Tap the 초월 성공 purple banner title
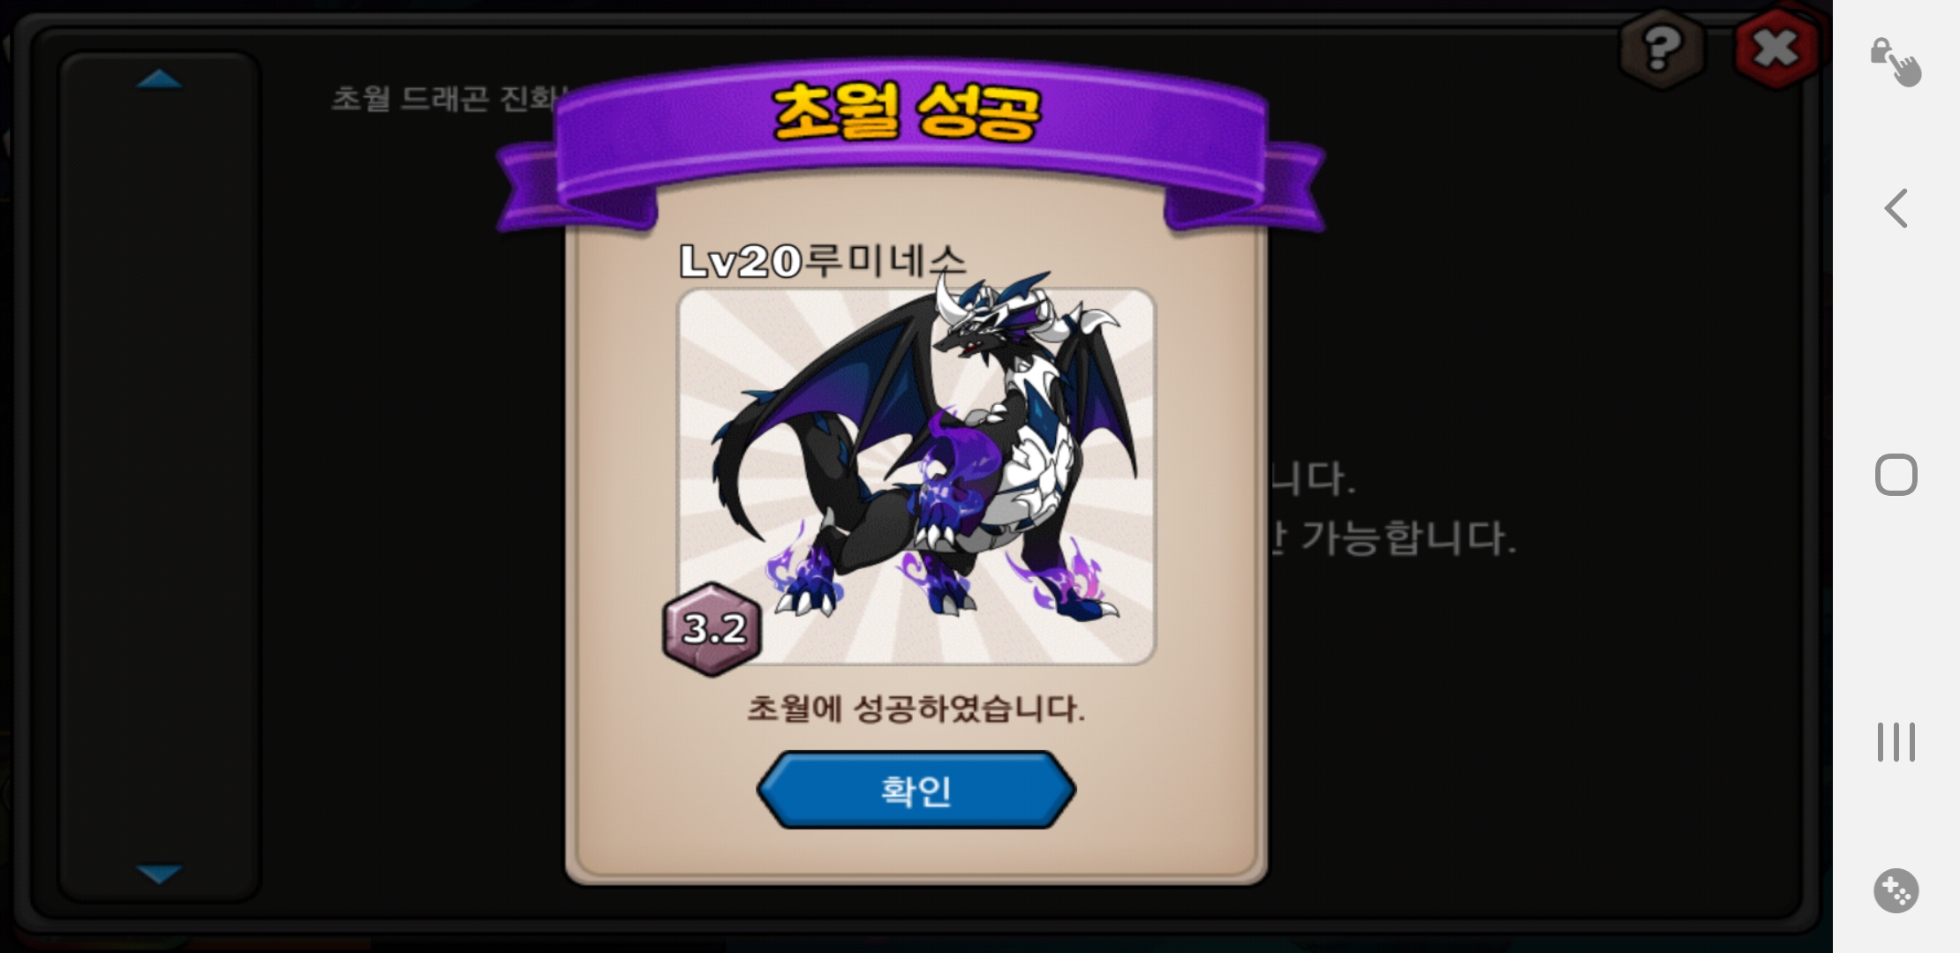The image size is (1960, 953). click(907, 112)
